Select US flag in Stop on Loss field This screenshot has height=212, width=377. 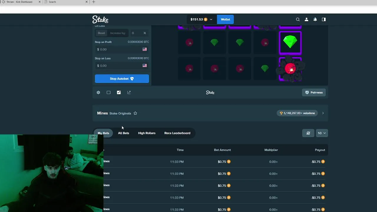[145, 66]
